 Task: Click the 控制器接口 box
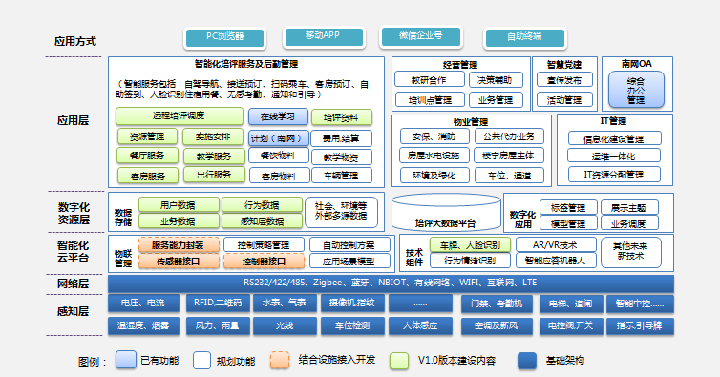coord(264,261)
